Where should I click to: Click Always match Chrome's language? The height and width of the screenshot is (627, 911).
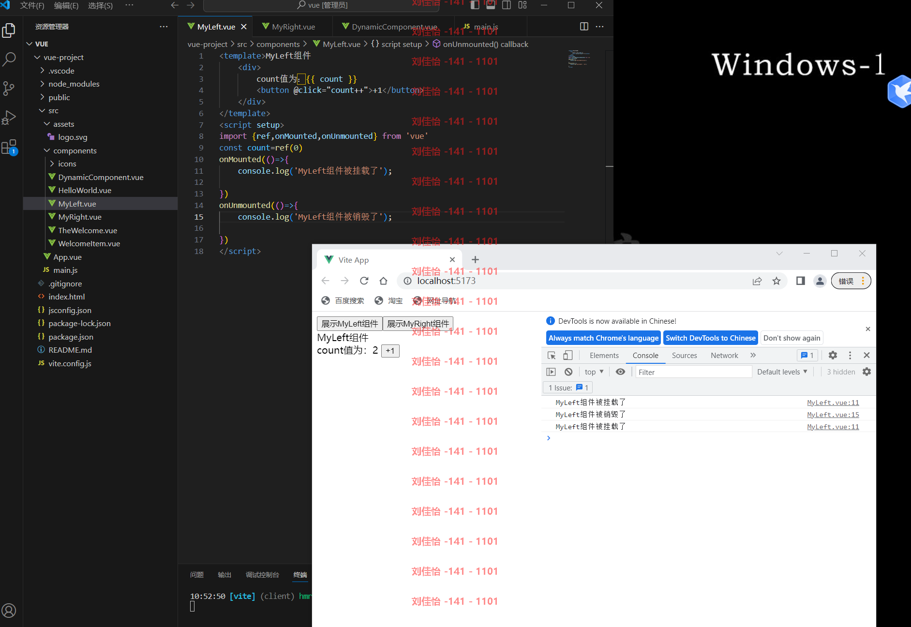pos(603,338)
